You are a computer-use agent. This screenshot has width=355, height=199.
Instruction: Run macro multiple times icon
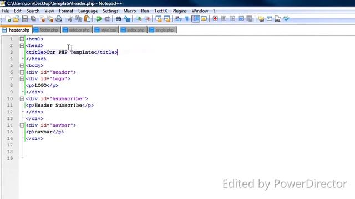[241, 19]
